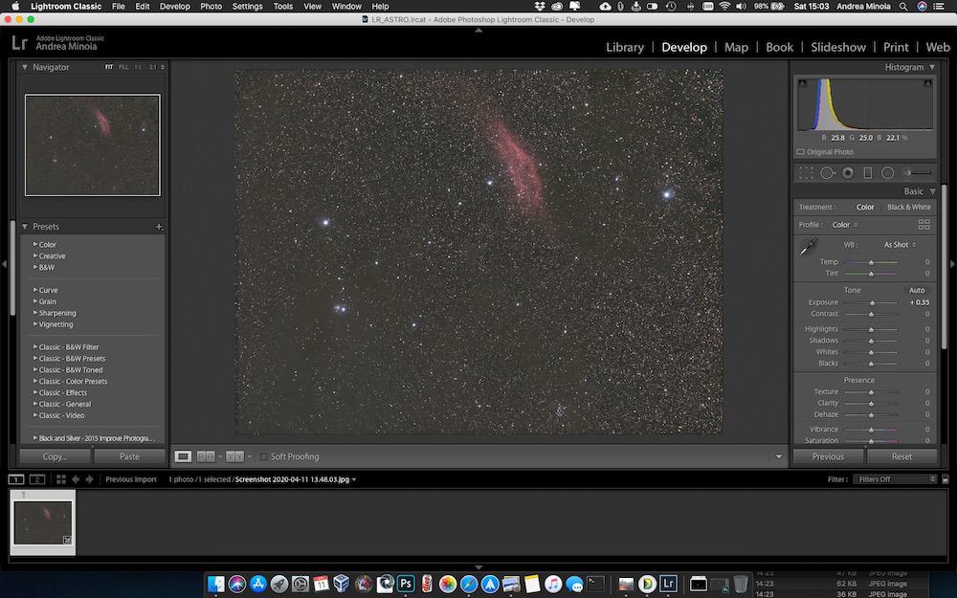Select the Crop Overlay tool

(807, 172)
